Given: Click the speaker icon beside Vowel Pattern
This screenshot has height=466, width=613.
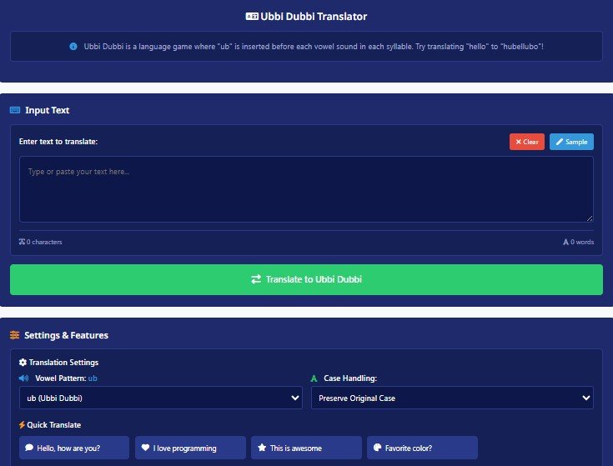Looking at the screenshot, I should click(24, 378).
